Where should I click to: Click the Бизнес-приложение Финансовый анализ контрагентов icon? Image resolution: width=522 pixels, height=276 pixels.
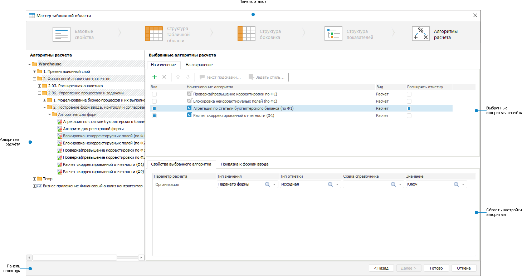point(40,186)
